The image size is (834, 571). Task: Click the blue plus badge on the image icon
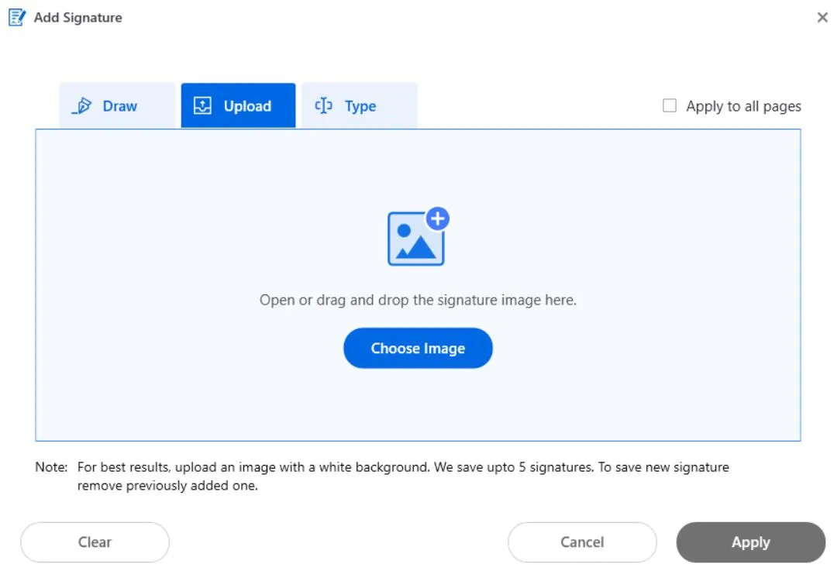(x=438, y=218)
